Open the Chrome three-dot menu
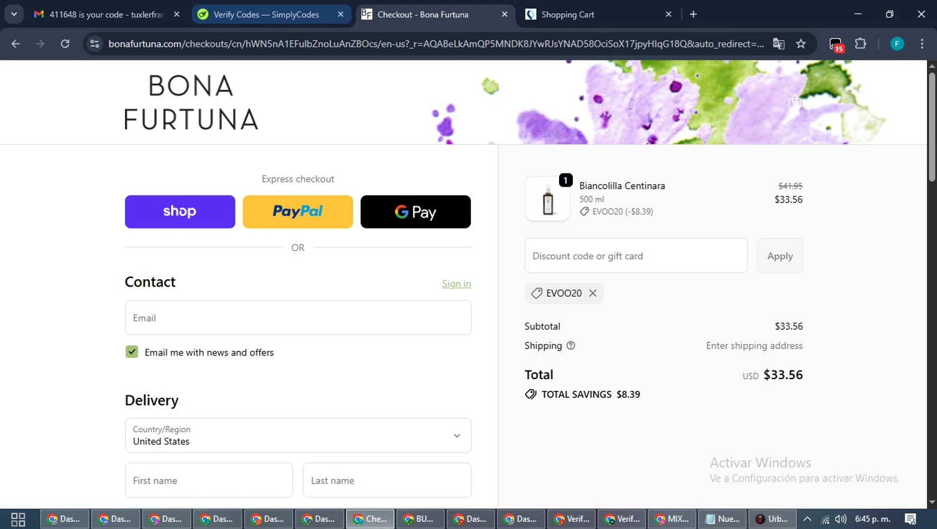937x529 pixels. (922, 44)
